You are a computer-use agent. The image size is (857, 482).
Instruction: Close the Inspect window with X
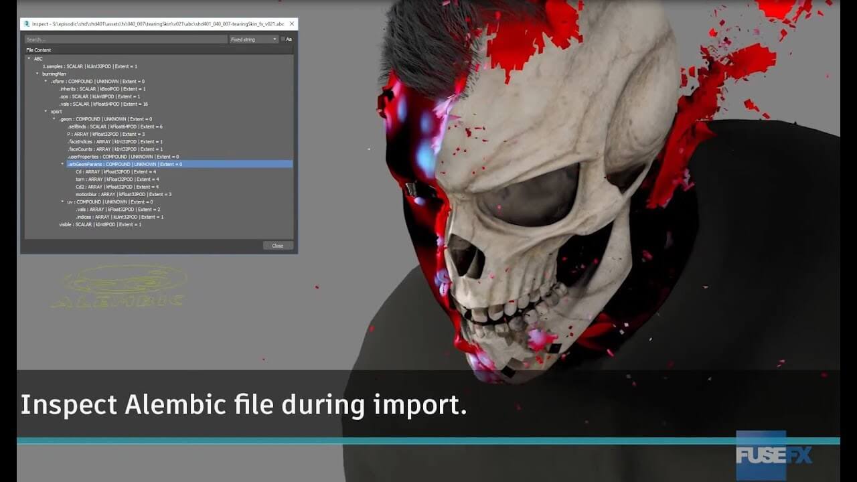pyautogui.click(x=291, y=23)
